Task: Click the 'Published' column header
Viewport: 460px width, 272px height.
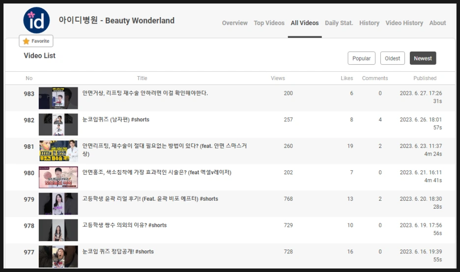Action: click(x=425, y=78)
